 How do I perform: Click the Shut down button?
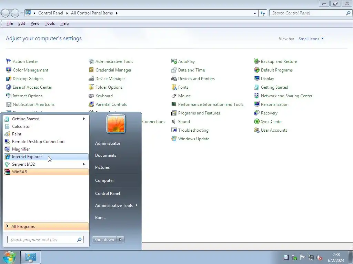[104, 240]
